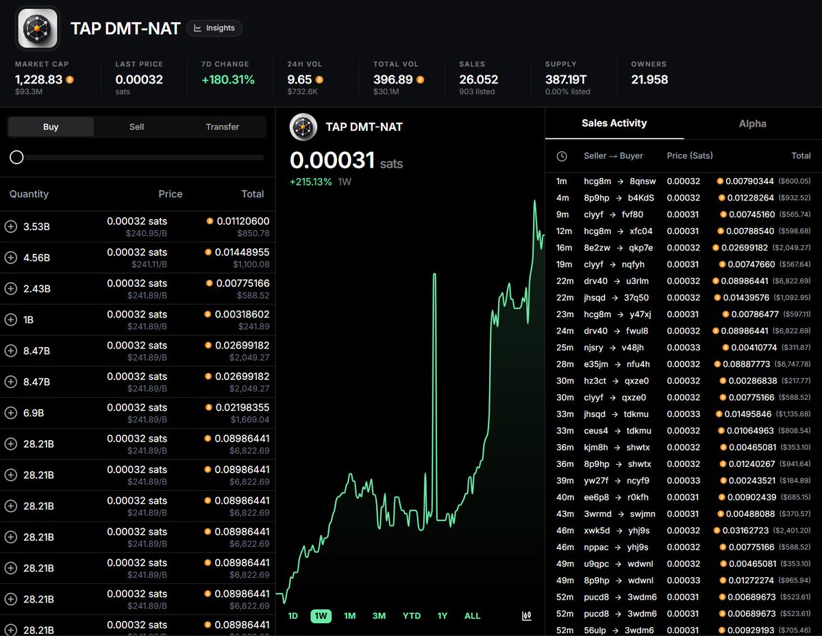Click bitcoin icon beside 0.01120600 total
This screenshot has width=822, height=636.
[210, 221]
